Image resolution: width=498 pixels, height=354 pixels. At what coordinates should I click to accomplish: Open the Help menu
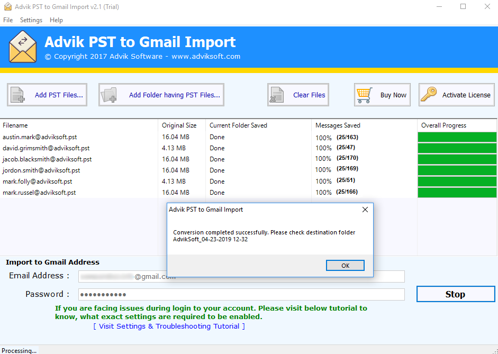click(56, 20)
